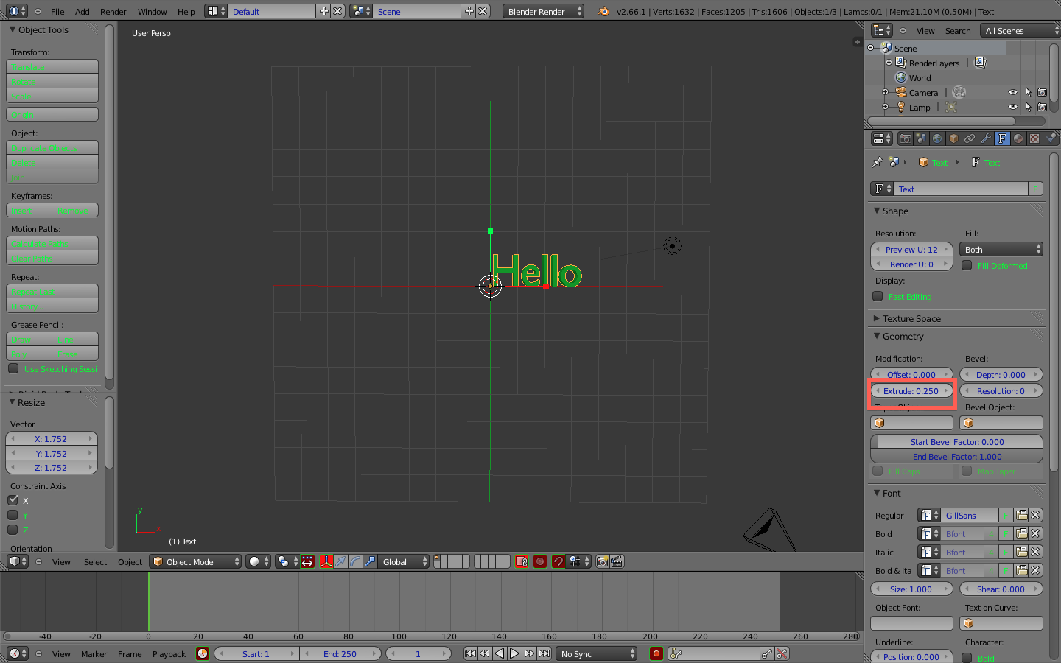The image size is (1061, 663).
Task: Switch to the Material properties tab
Action: click(x=1018, y=138)
